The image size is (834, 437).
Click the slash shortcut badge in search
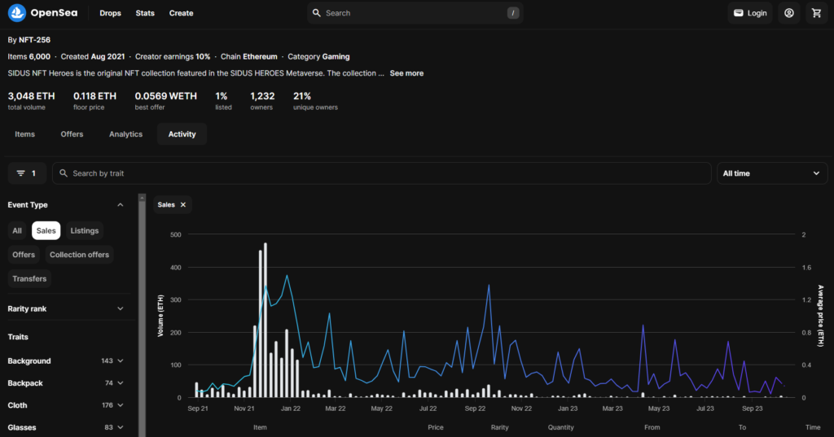pos(513,13)
